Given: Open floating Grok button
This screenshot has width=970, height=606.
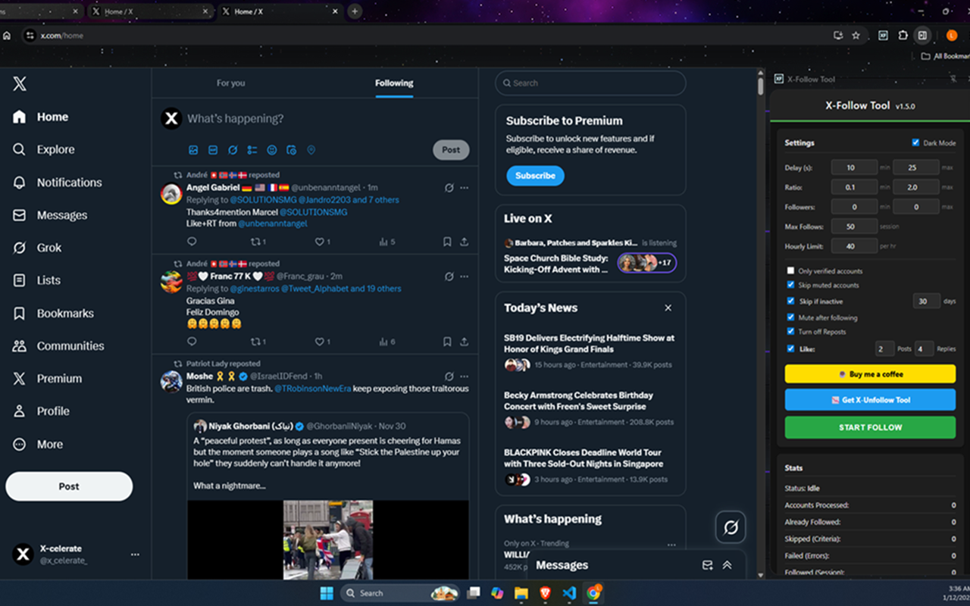Looking at the screenshot, I should coord(731,527).
